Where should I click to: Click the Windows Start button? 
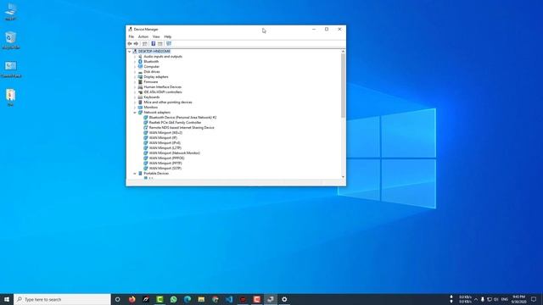[x=7, y=299]
